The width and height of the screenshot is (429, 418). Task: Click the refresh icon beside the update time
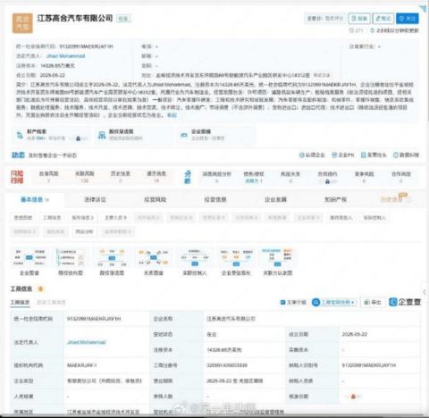(x=372, y=30)
